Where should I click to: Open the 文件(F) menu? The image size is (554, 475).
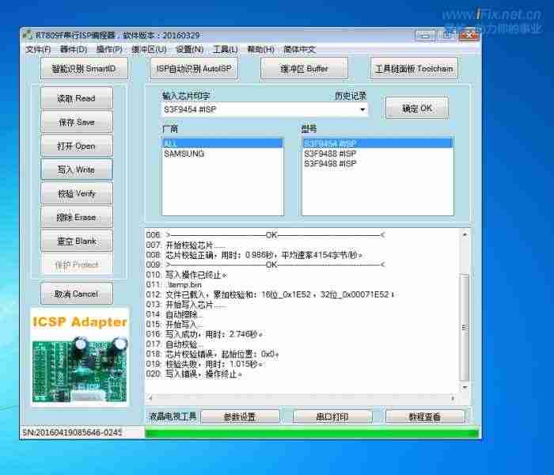click(38, 49)
